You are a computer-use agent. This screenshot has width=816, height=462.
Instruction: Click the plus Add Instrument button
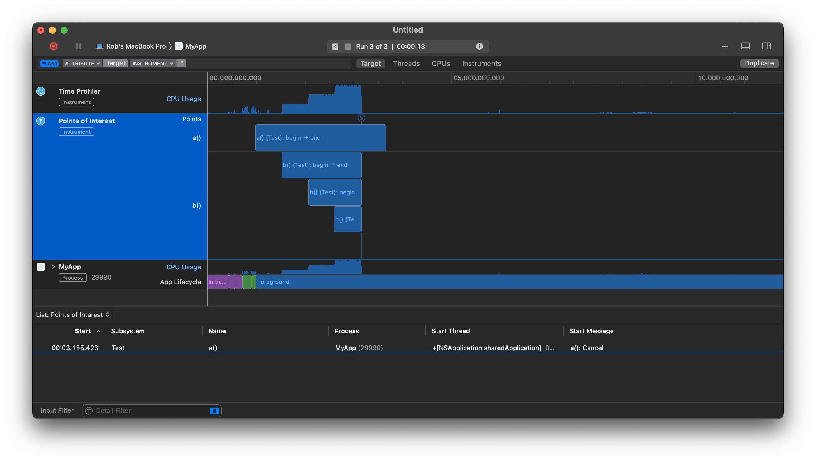[x=725, y=47]
